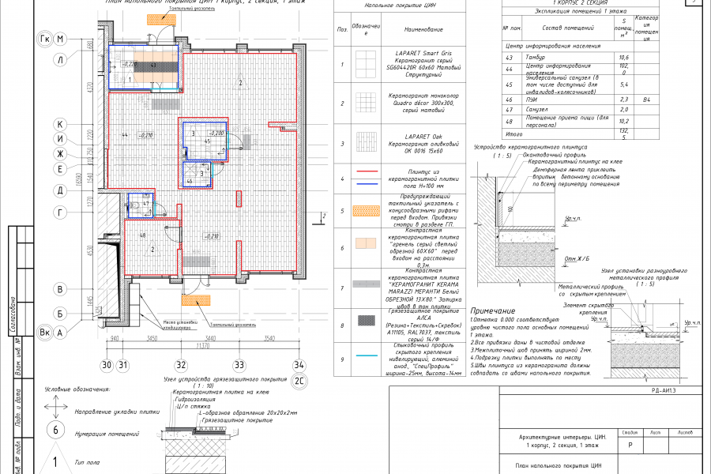Screen dimensions: 711x474
Task: Click cyan joint profile line in legend row 9
Action: (x=367, y=355)
